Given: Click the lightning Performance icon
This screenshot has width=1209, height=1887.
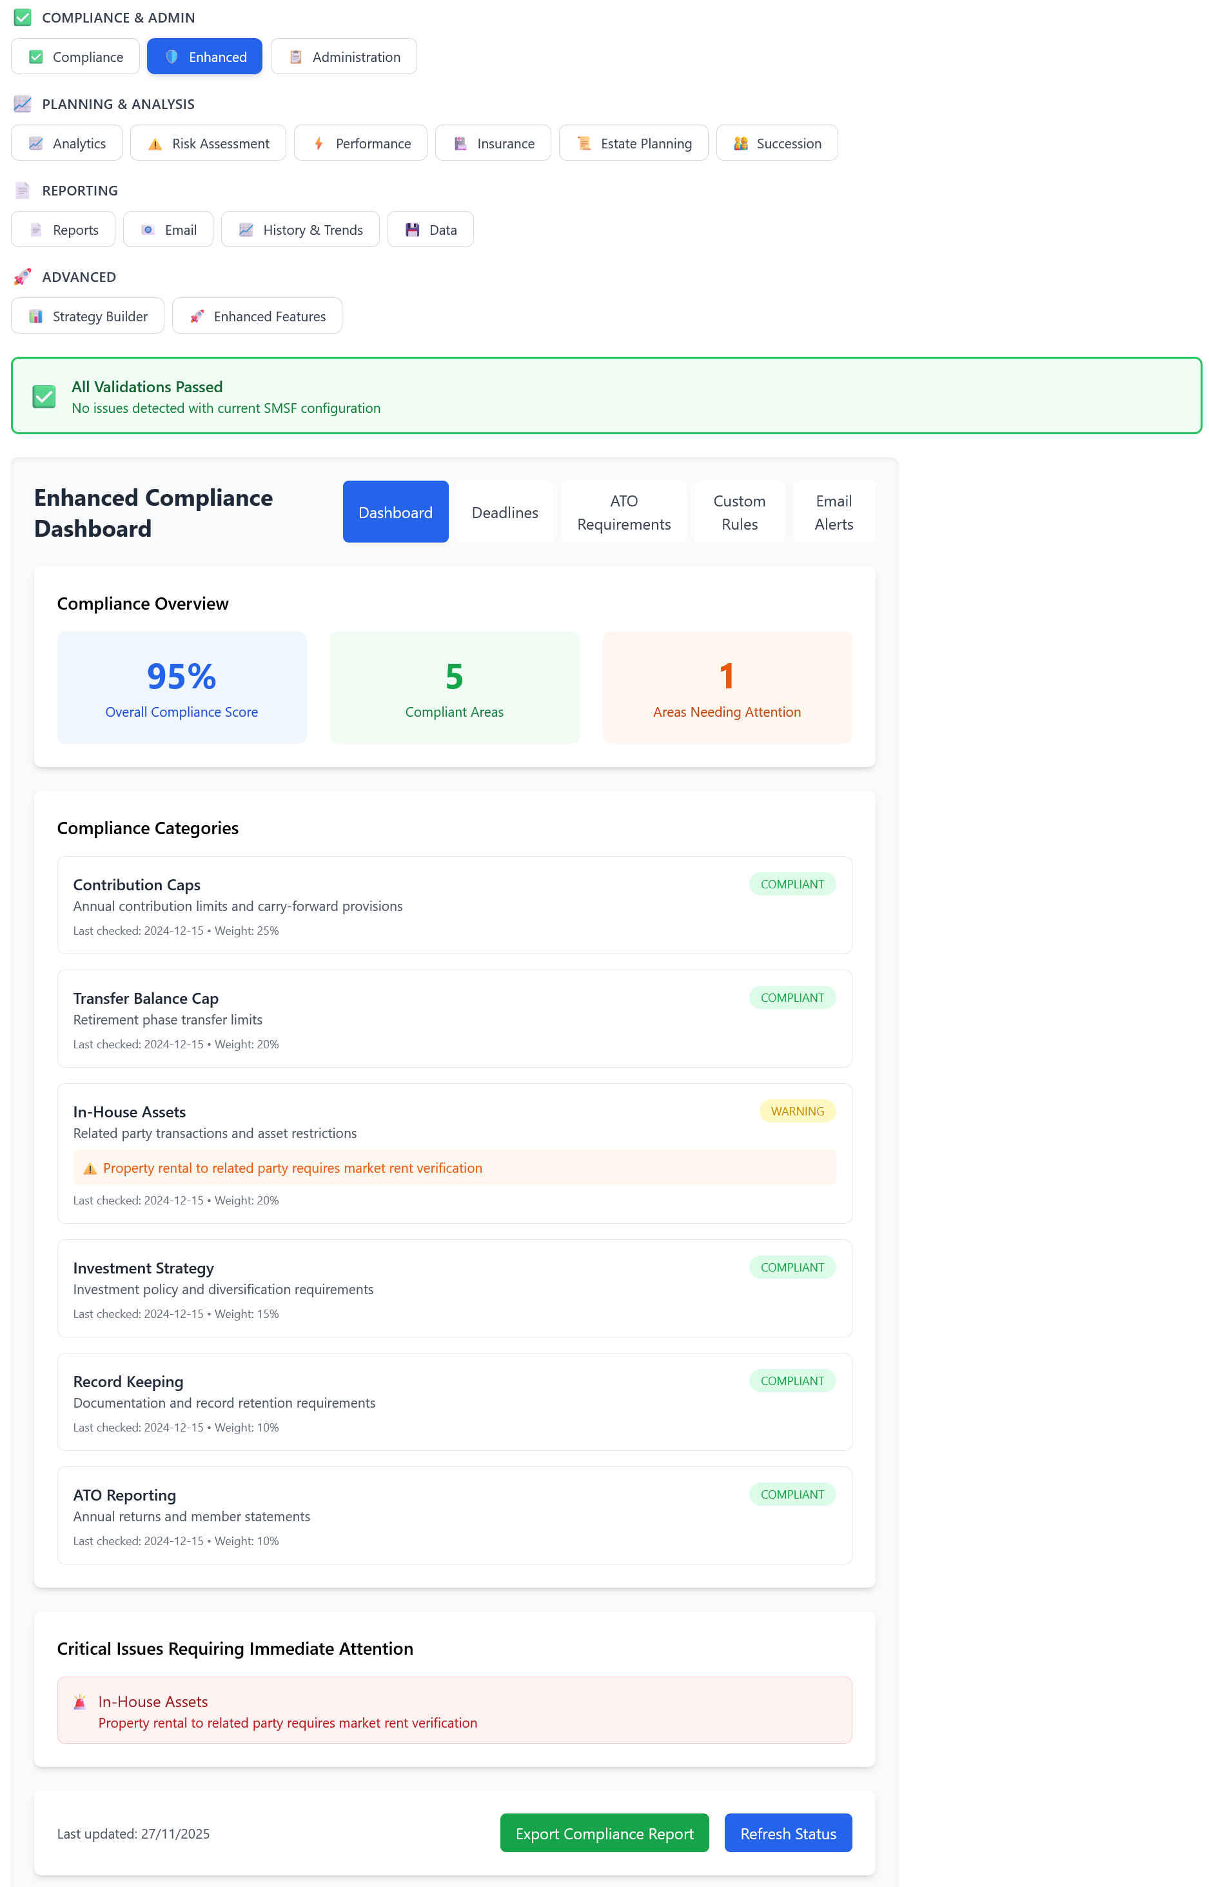Looking at the screenshot, I should tap(319, 143).
